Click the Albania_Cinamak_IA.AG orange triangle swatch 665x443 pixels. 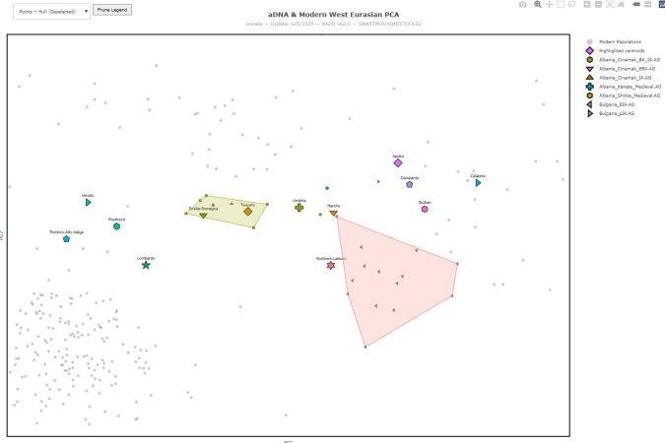click(589, 78)
